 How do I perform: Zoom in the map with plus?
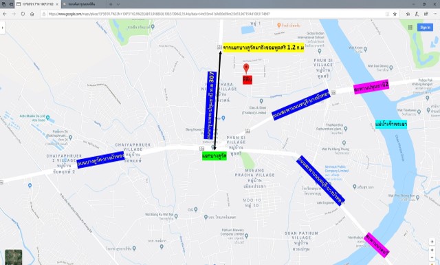coord(432,250)
